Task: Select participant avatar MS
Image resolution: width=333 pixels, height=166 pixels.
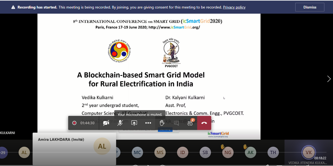Action: point(160,153)
